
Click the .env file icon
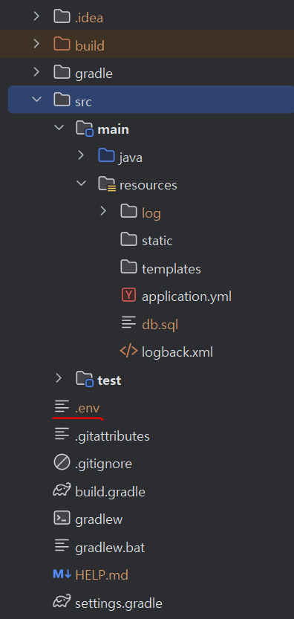[62, 406]
